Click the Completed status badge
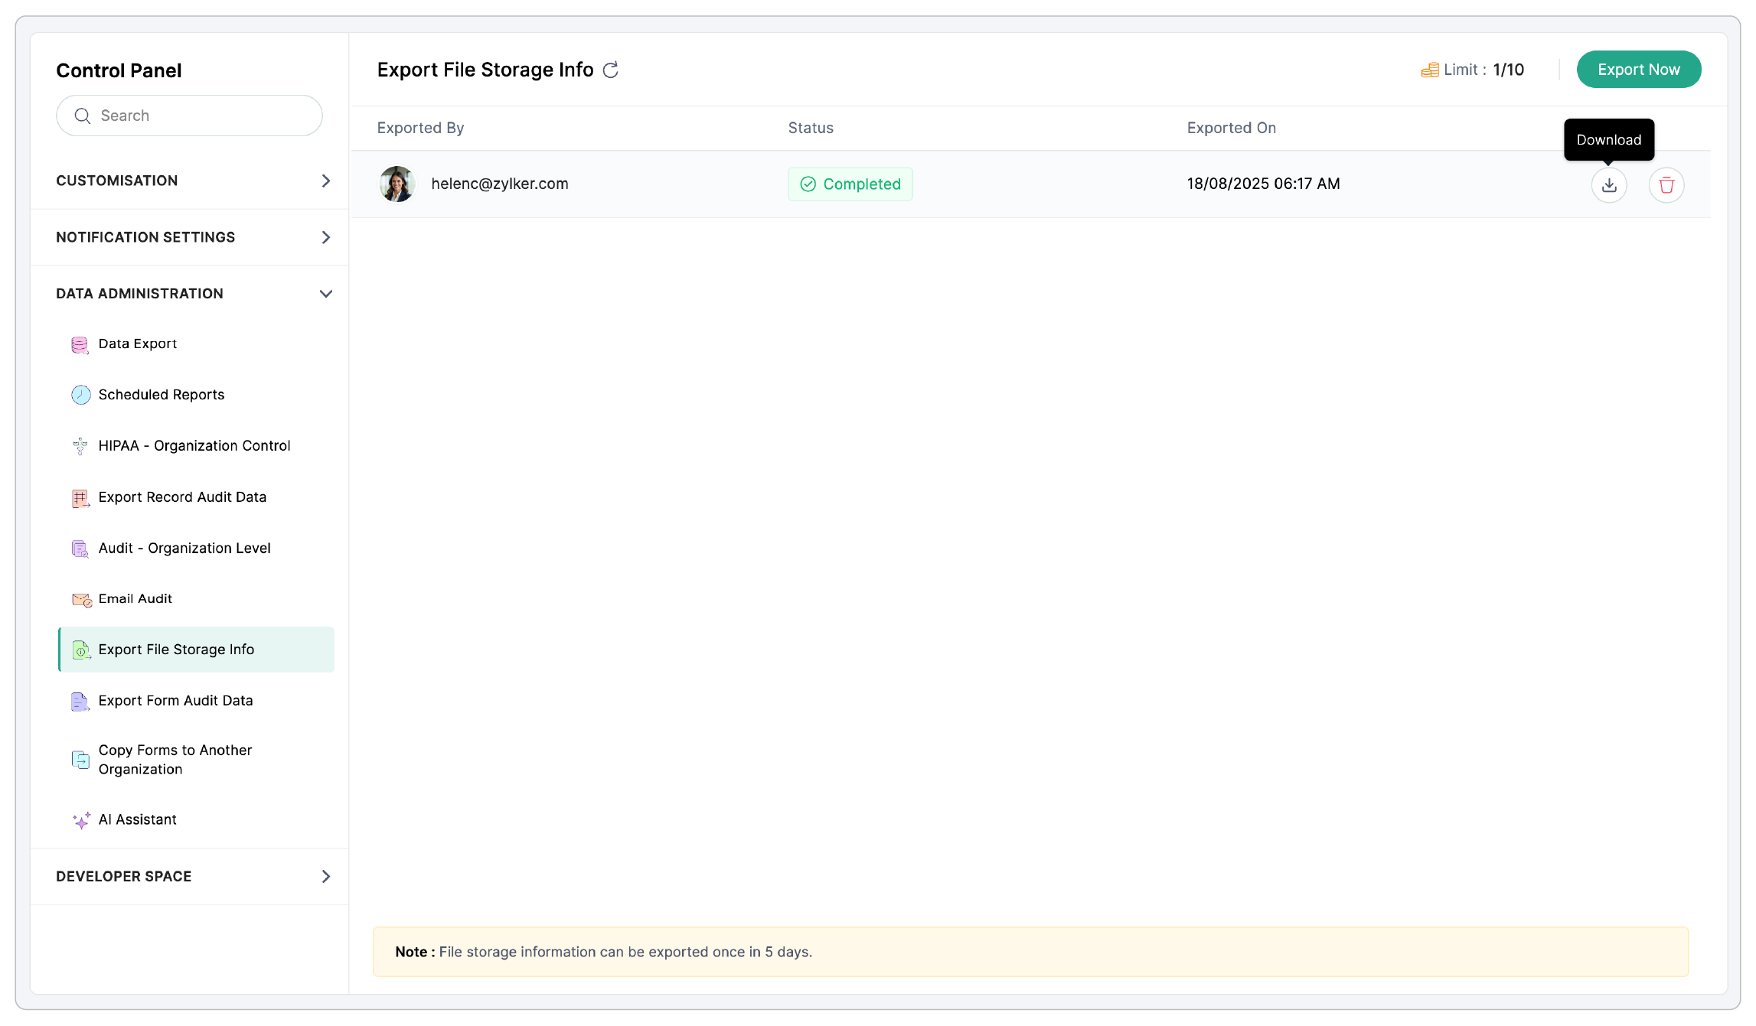Image resolution: width=1756 pixels, height=1026 pixels. (850, 184)
